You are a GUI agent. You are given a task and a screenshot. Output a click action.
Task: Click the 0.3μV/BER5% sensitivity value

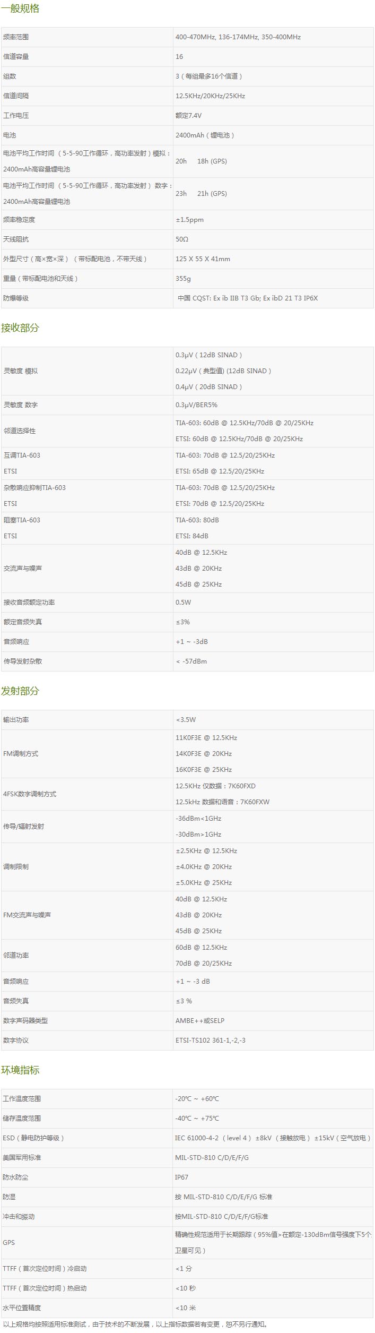point(196,405)
